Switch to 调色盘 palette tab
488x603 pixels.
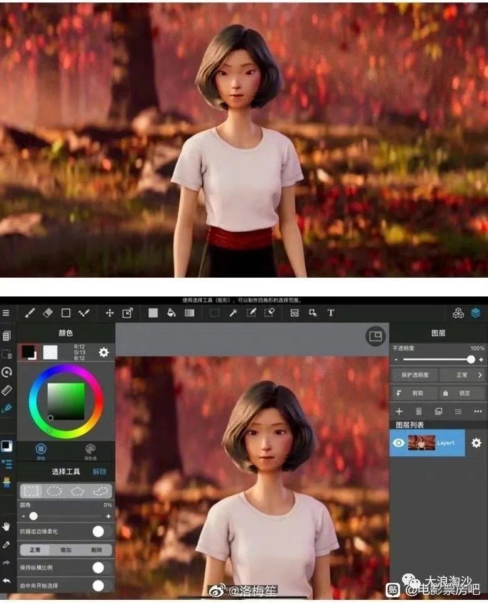(x=90, y=452)
